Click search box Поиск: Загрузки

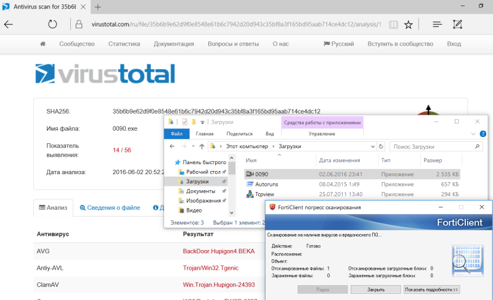(436, 147)
